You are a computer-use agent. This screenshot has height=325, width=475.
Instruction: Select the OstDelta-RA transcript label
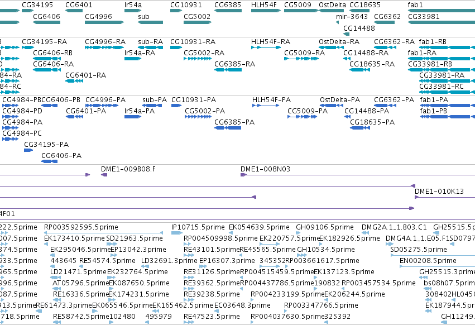click(339, 41)
